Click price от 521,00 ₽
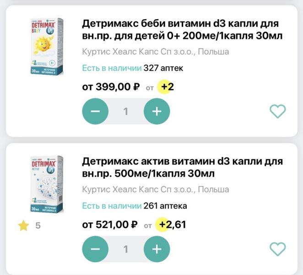The height and width of the screenshot is (275, 303). coord(110,225)
